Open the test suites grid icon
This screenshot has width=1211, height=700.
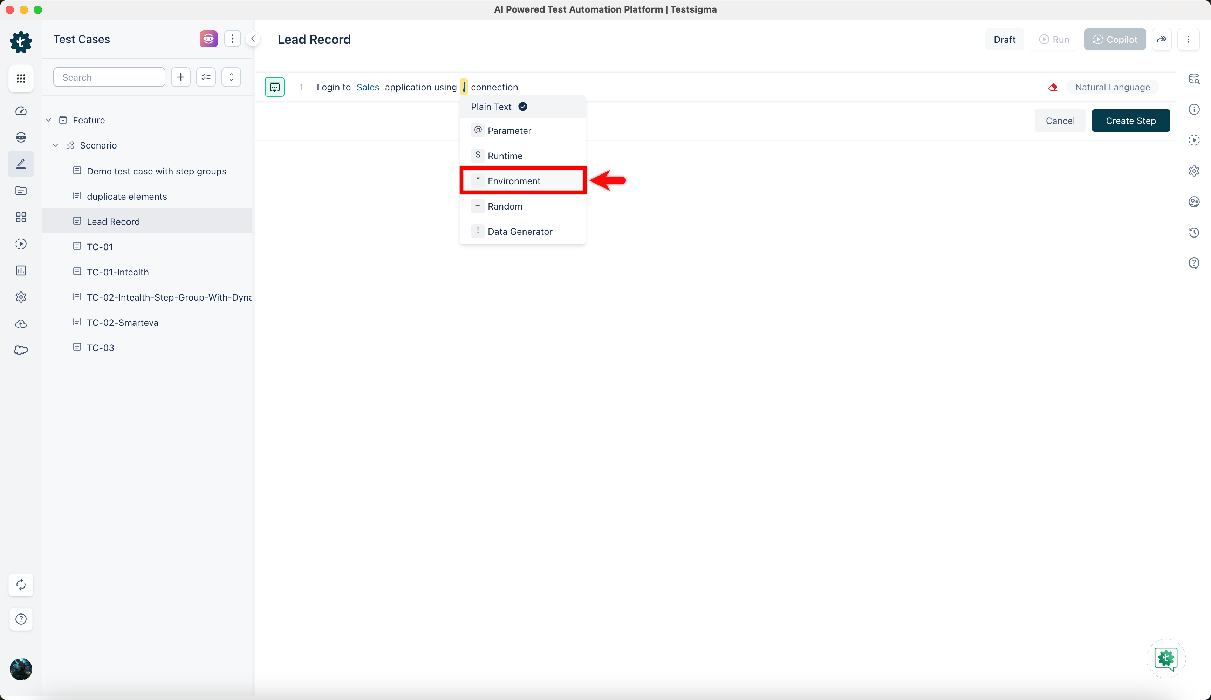pos(21,217)
